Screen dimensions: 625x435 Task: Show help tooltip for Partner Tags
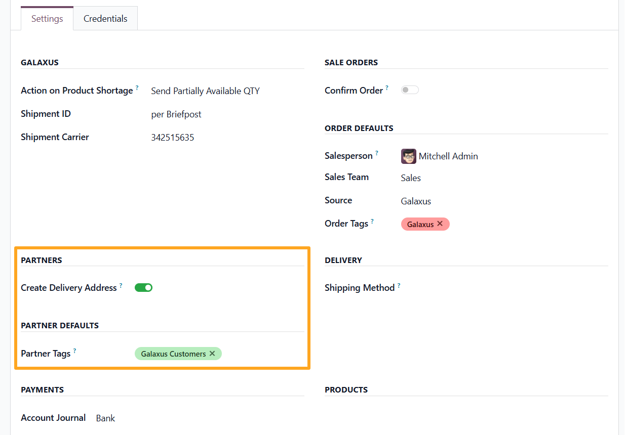coord(74,351)
